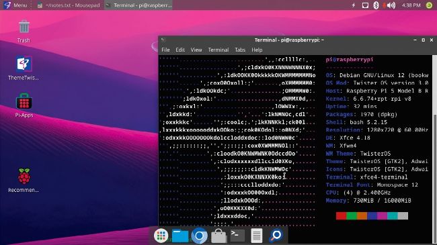Click the Kernel 6.6.74+rpt line

pyautogui.click(x=368, y=99)
